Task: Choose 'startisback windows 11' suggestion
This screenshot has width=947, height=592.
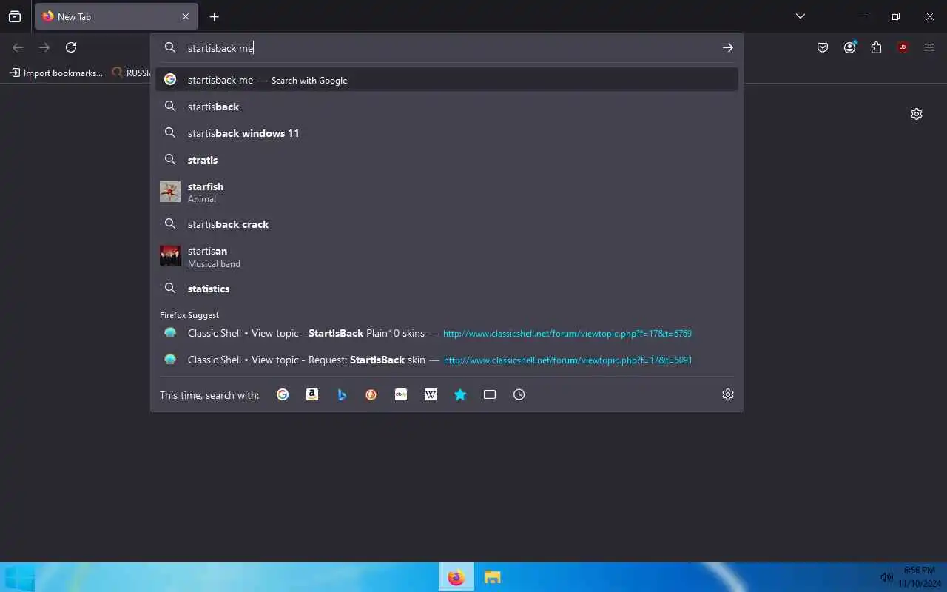Action: pos(447,133)
